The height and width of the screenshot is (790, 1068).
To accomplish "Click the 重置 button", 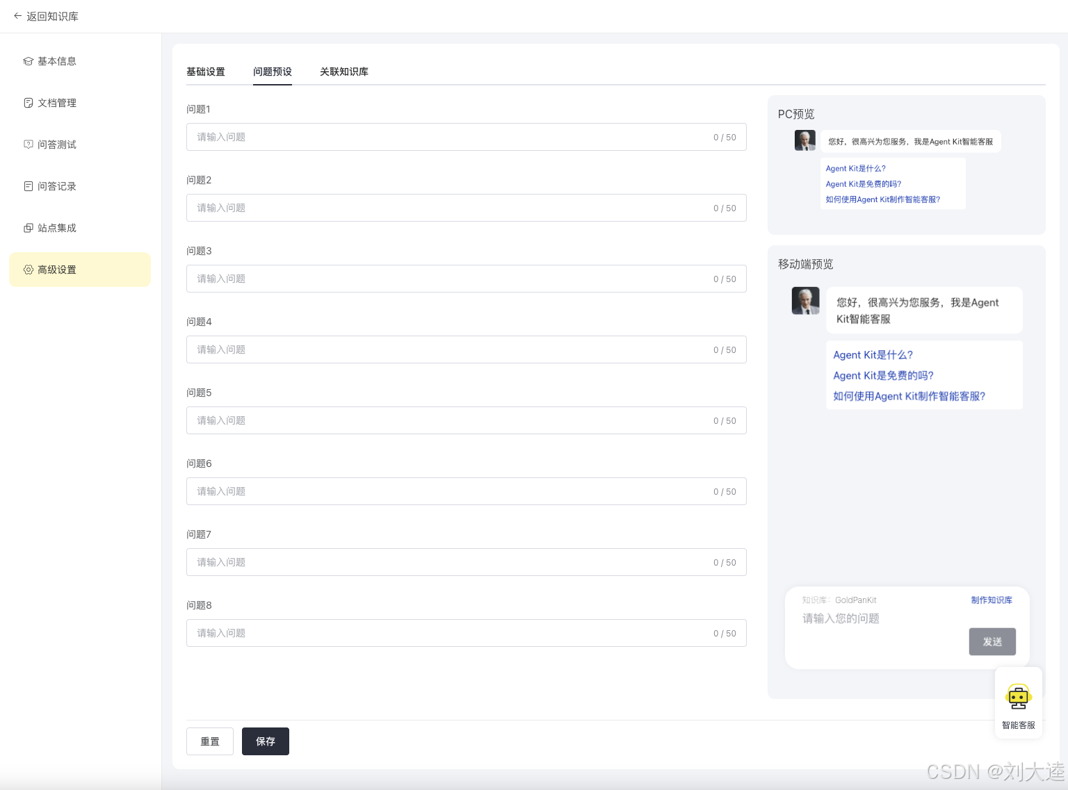I will [210, 741].
